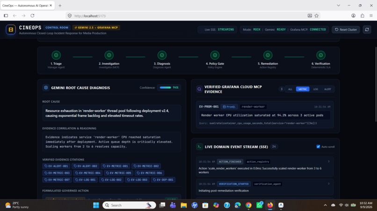
Task: Click the PromQL badge on EV-PROM-001
Action: [x=229, y=107]
